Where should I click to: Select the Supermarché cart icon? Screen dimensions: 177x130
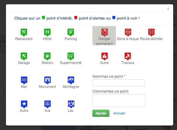[71, 56]
